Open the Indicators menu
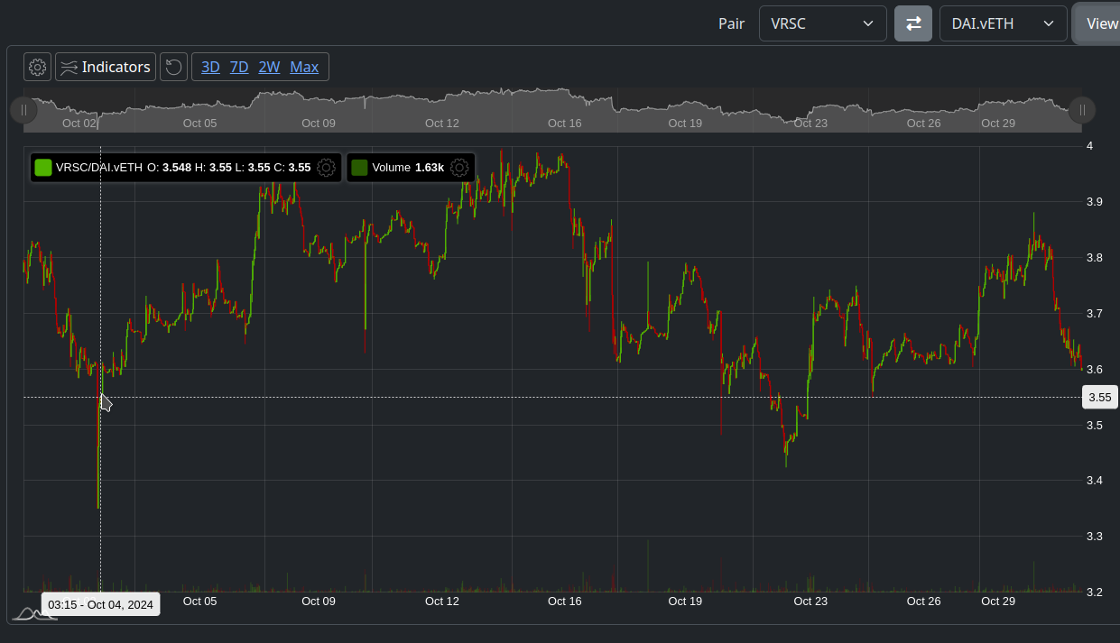The height and width of the screenshot is (643, 1120). (106, 67)
